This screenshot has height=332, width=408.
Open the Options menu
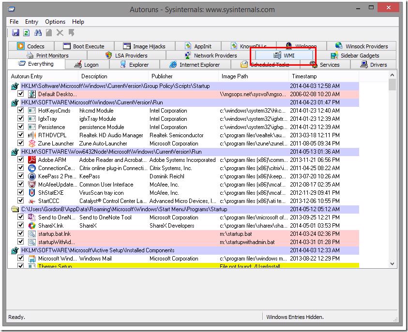click(55, 22)
